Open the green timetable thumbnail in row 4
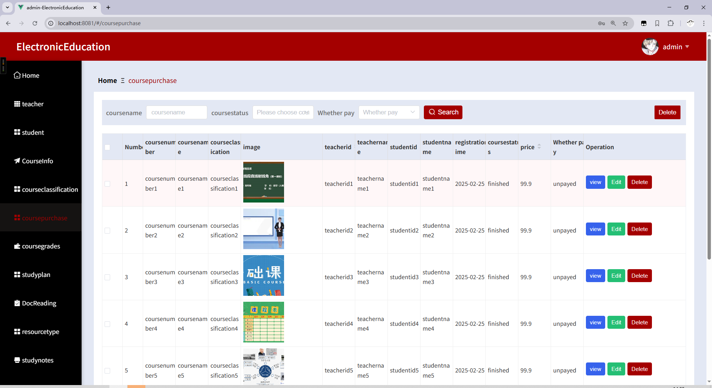 264,322
